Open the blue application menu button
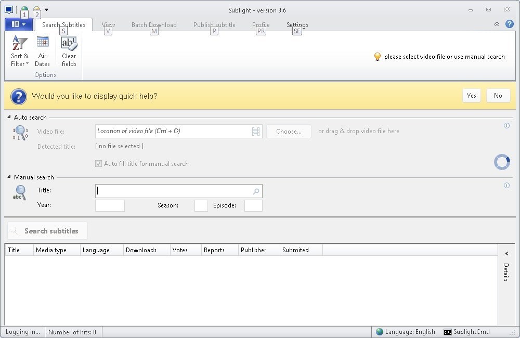Image resolution: width=520 pixels, height=338 pixels. [x=19, y=24]
